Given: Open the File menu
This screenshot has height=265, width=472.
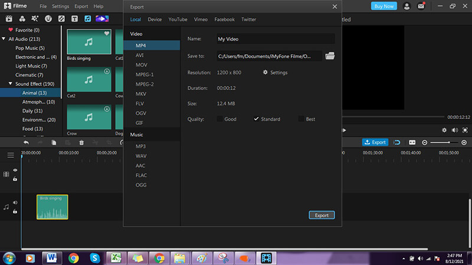Looking at the screenshot, I should click(43, 6).
